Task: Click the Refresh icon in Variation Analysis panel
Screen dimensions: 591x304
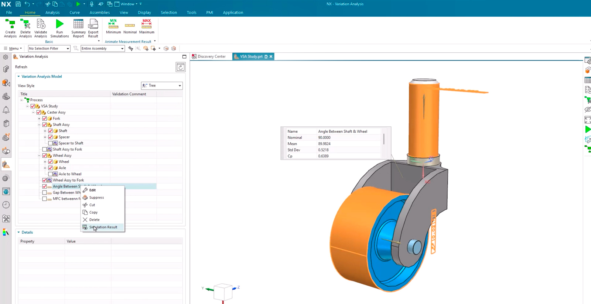Action: pyautogui.click(x=180, y=67)
